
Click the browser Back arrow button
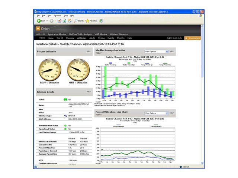(39, 21)
